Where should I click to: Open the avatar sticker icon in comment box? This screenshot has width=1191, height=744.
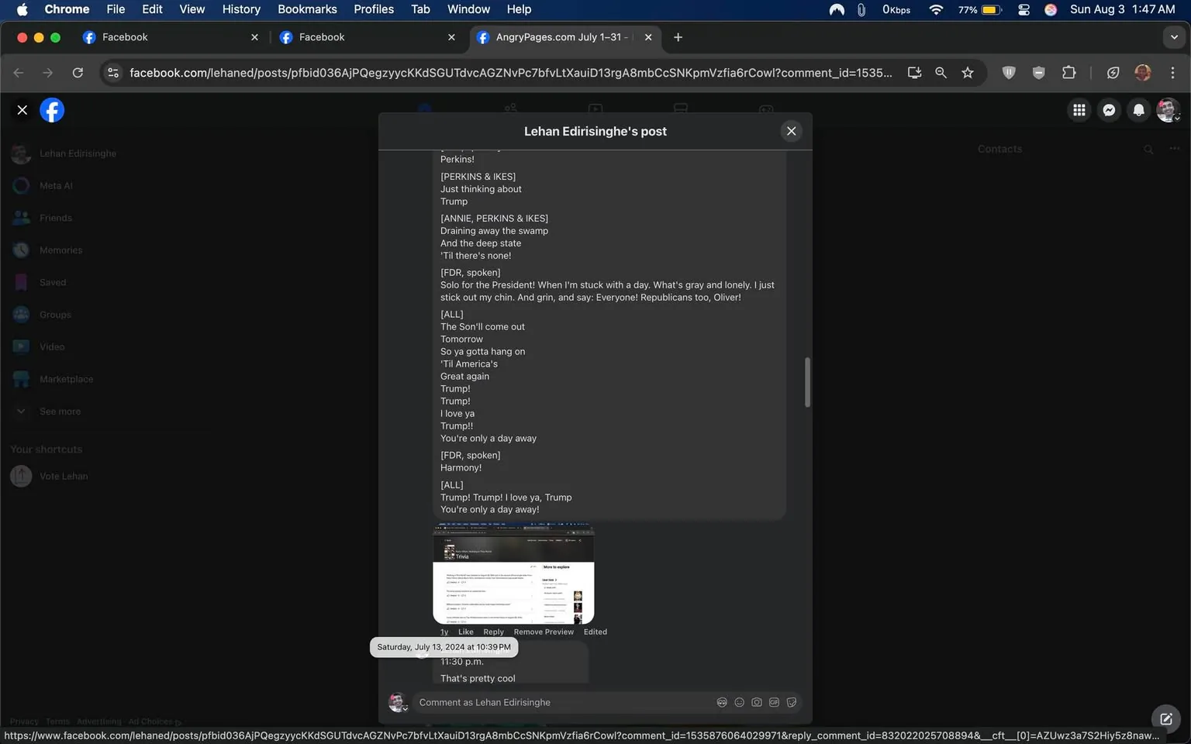click(x=720, y=702)
